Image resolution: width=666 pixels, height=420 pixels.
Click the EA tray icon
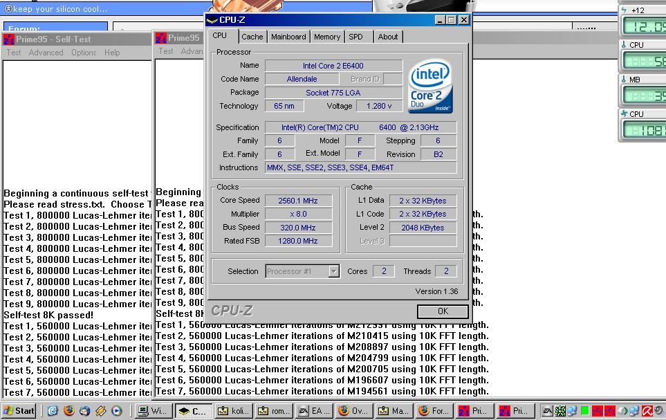click(548, 410)
